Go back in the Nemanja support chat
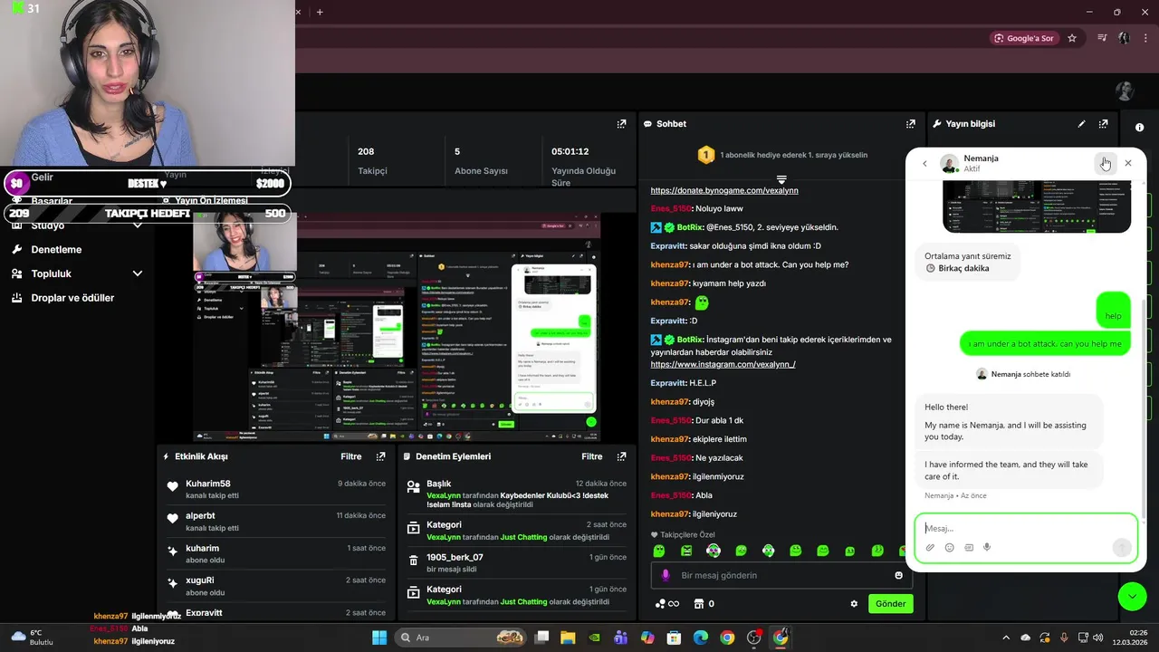 924,164
